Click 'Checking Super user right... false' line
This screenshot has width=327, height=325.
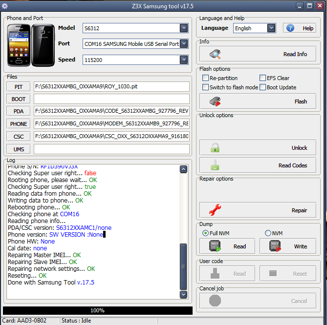tap(52, 173)
